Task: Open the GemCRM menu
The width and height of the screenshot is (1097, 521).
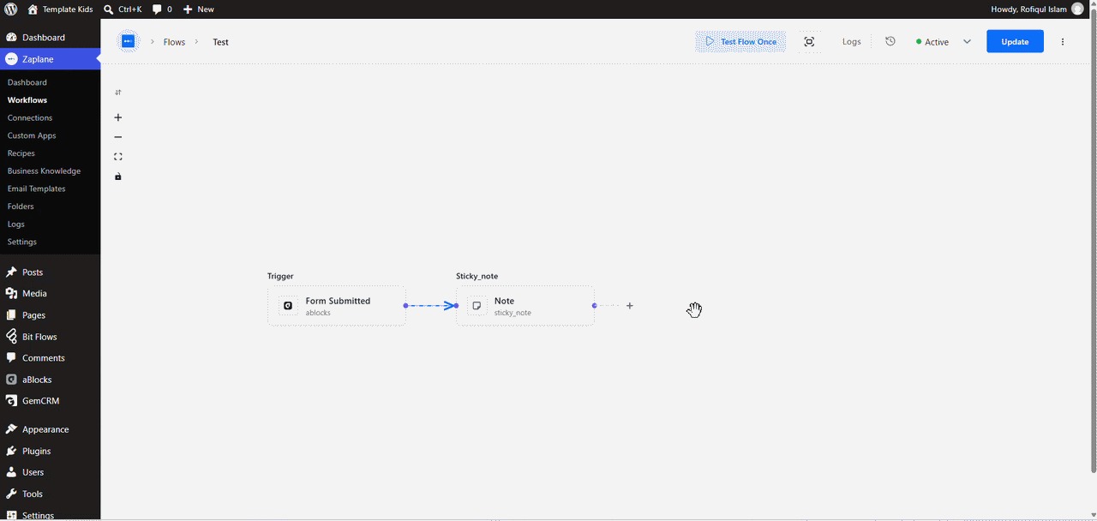Action: point(50,401)
